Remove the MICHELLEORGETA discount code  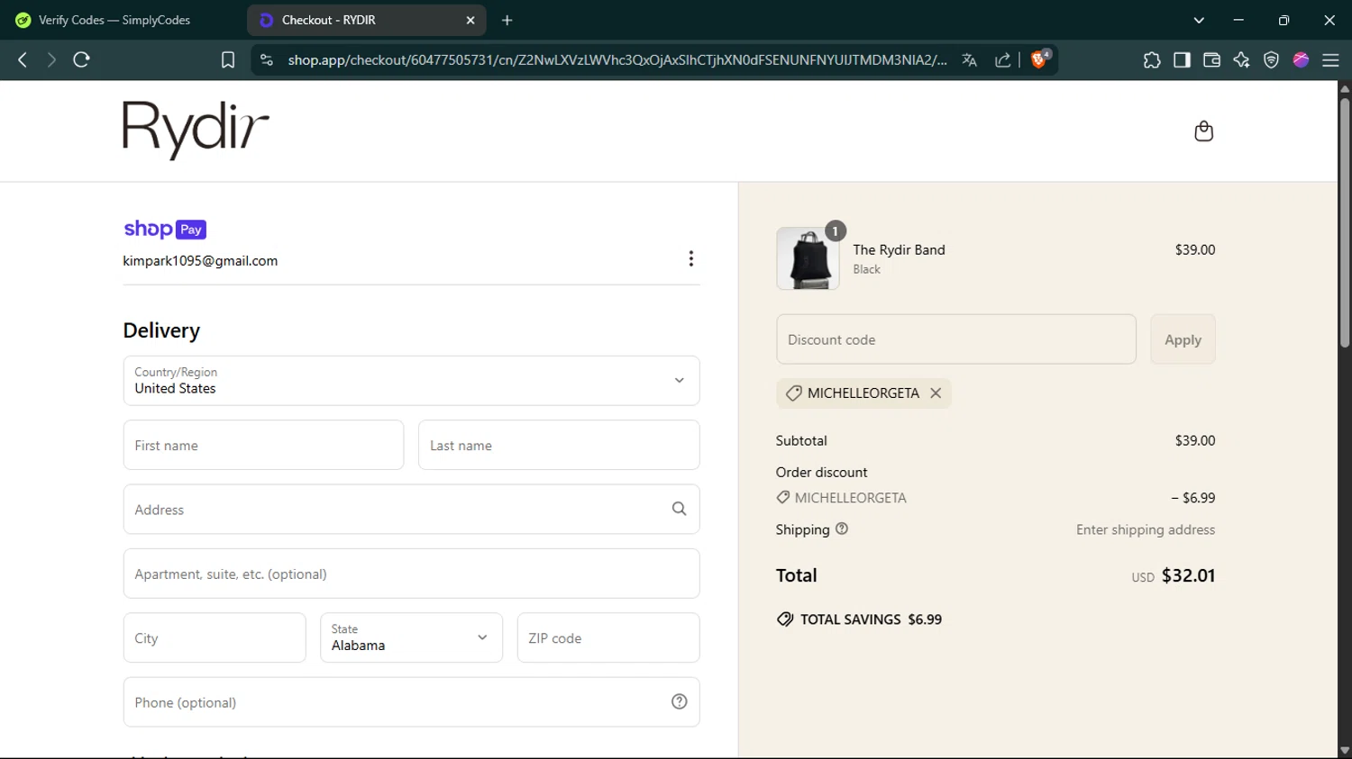(x=936, y=393)
